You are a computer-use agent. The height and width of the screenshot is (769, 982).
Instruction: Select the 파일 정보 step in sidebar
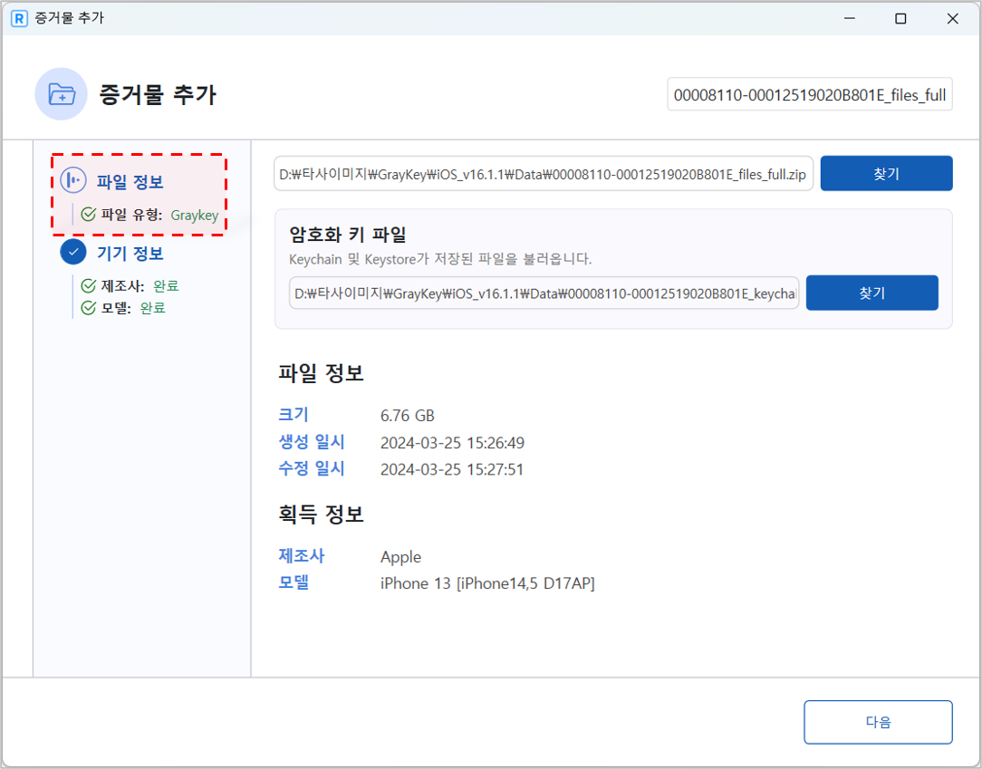[130, 181]
